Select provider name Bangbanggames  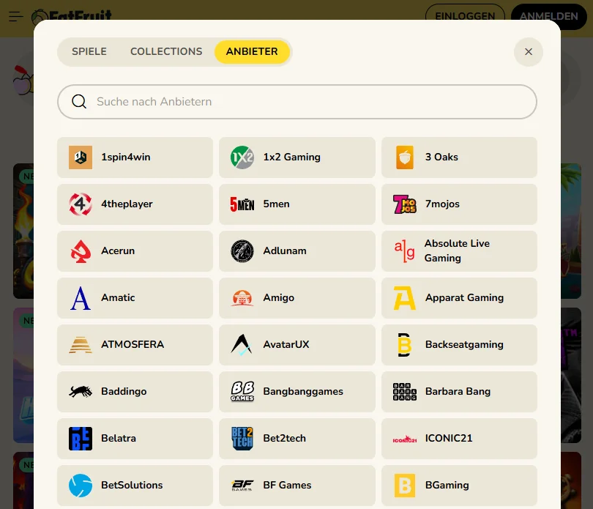click(x=303, y=391)
